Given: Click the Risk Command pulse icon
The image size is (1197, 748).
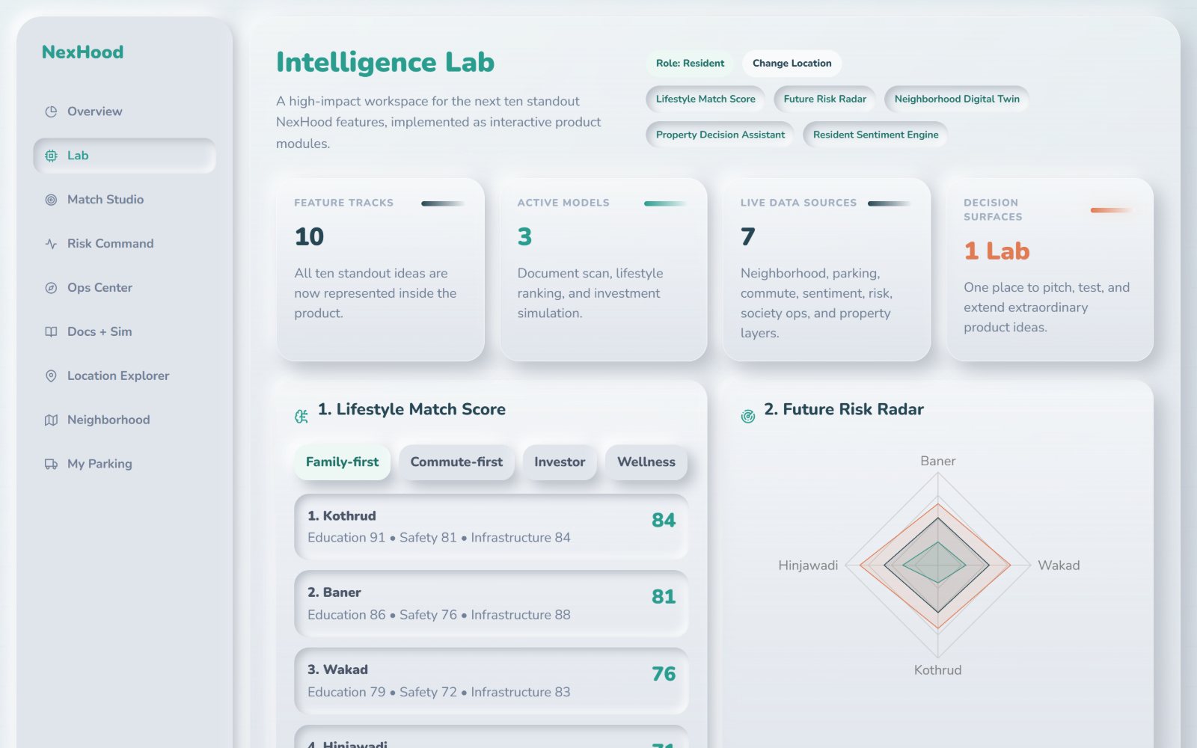Looking at the screenshot, I should pos(51,244).
